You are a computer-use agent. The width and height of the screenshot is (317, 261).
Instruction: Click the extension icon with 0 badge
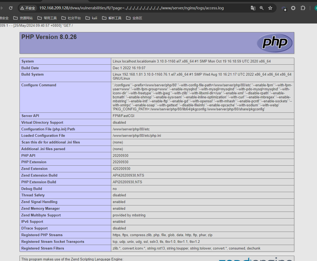coord(284,8)
